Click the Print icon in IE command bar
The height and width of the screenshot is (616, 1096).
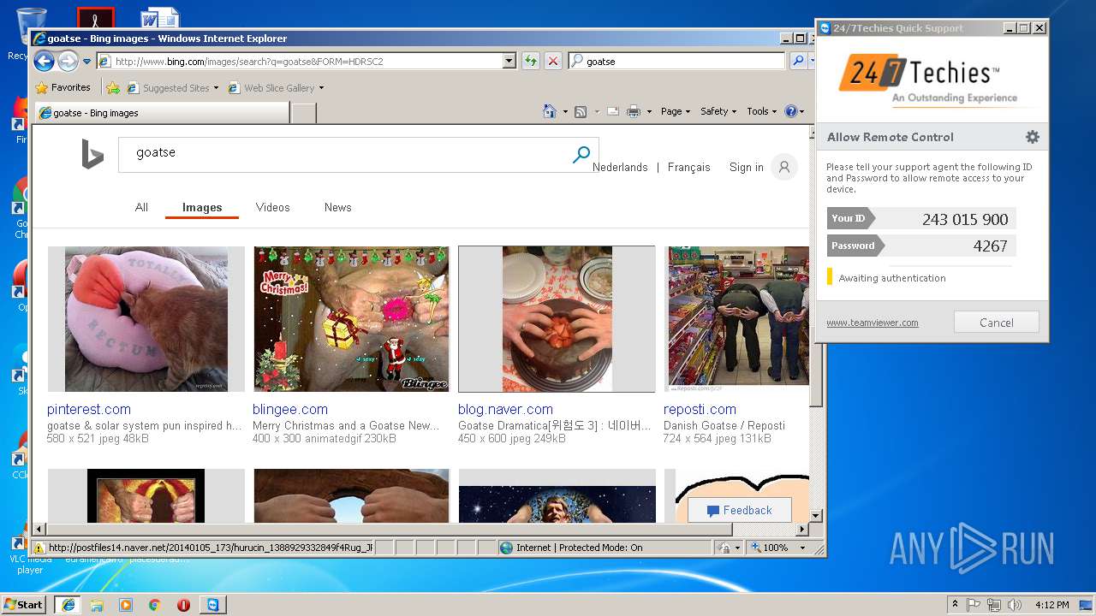tap(634, 111)
